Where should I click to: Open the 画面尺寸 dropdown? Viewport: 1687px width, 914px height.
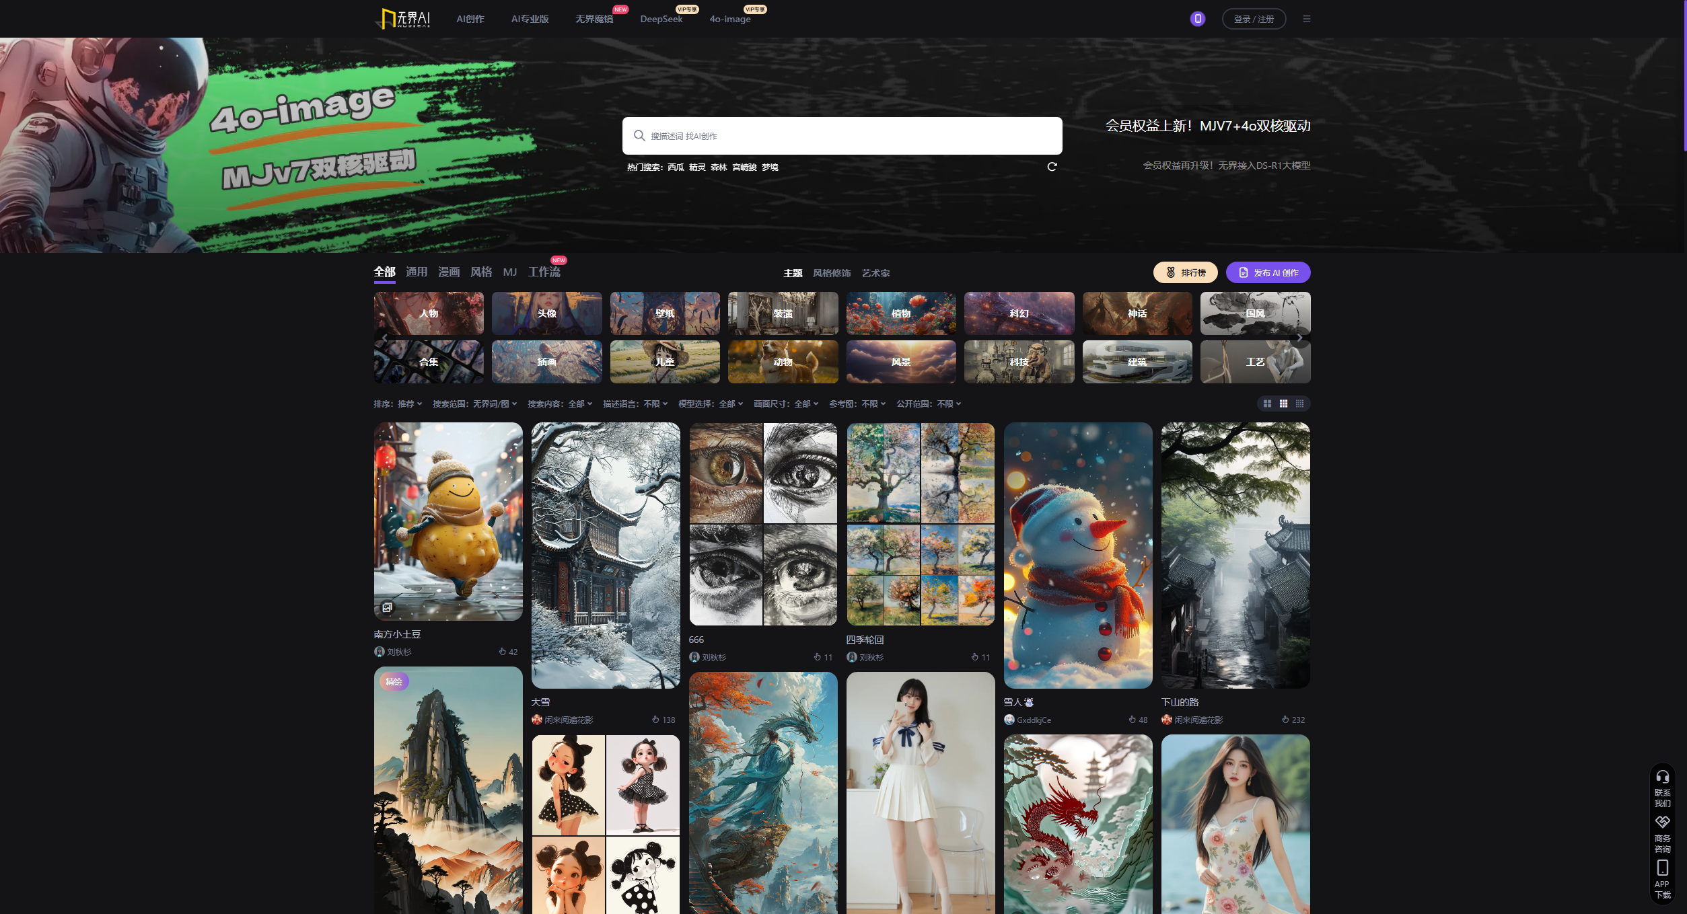[x=786, y=404]
